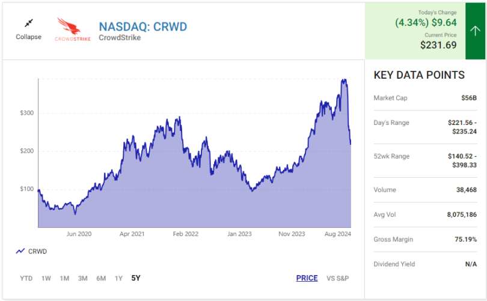The width and height of the screenshot is (487, 301).
Task: Switch chart to VS S&P comparison
Action: 337,278
